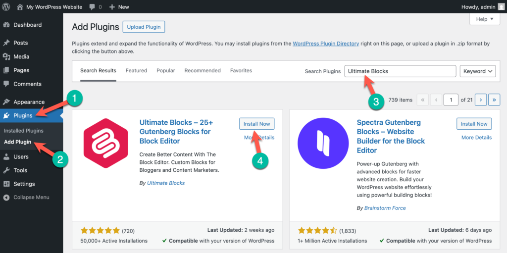The image size is (507, 253).
Task: Expand the Help dropdown panel
Action: 484,19
